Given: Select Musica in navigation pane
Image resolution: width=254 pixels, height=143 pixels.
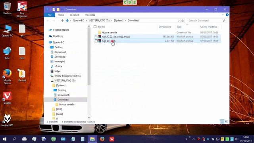Looking at the screenshot, I should pyautogui.click(x=58, y=66).
